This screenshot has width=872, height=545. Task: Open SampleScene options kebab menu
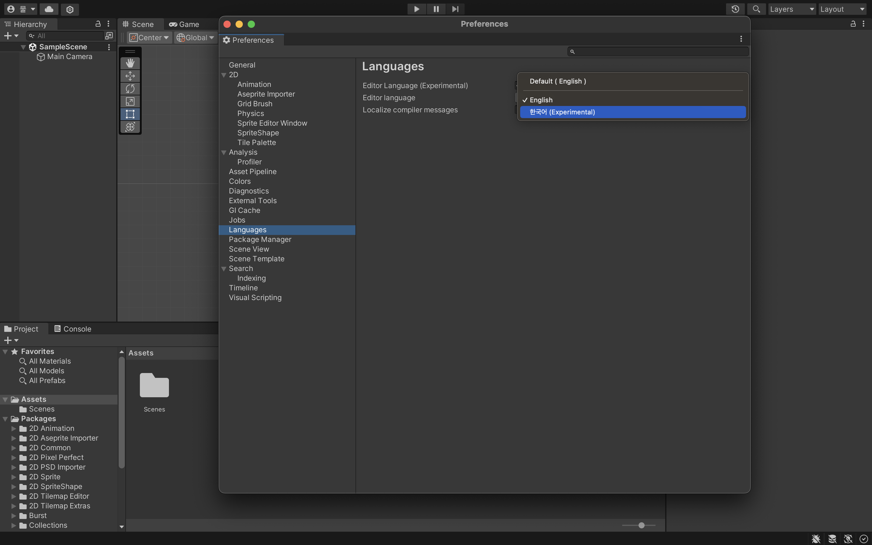(109, 47)
